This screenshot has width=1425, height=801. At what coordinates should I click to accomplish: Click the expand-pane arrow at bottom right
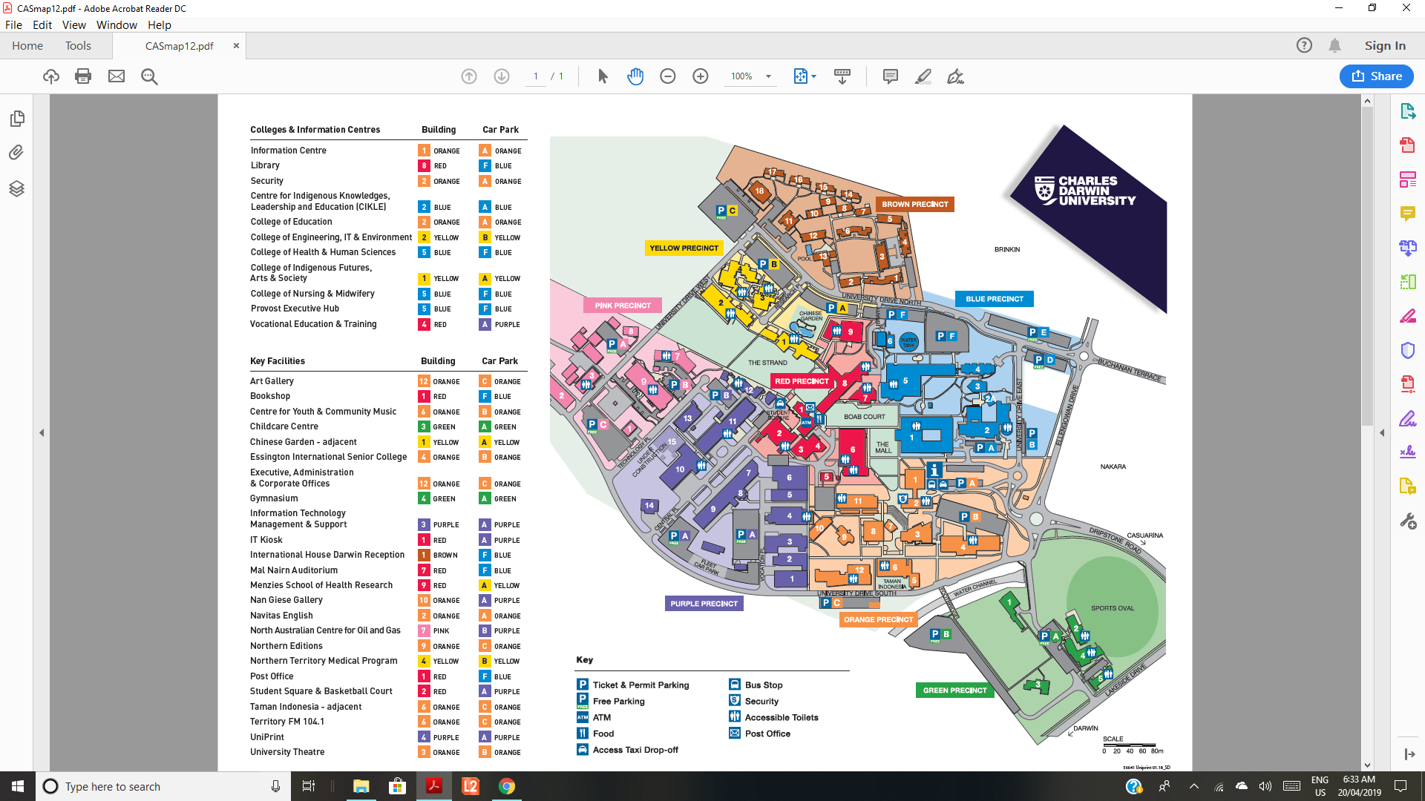point(1409,754)
